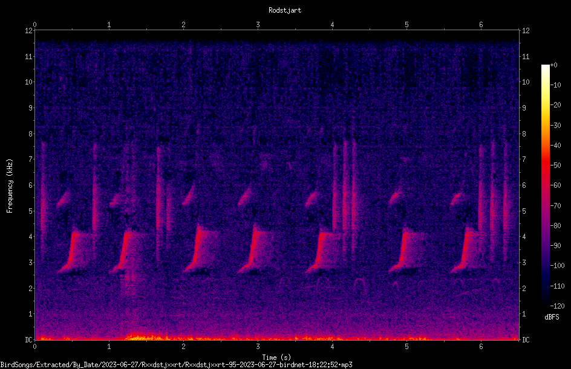The height and width of the screenshot is (369, 571).
Task: Click the 6 second marker on top axis
Action: click(481, 25)
